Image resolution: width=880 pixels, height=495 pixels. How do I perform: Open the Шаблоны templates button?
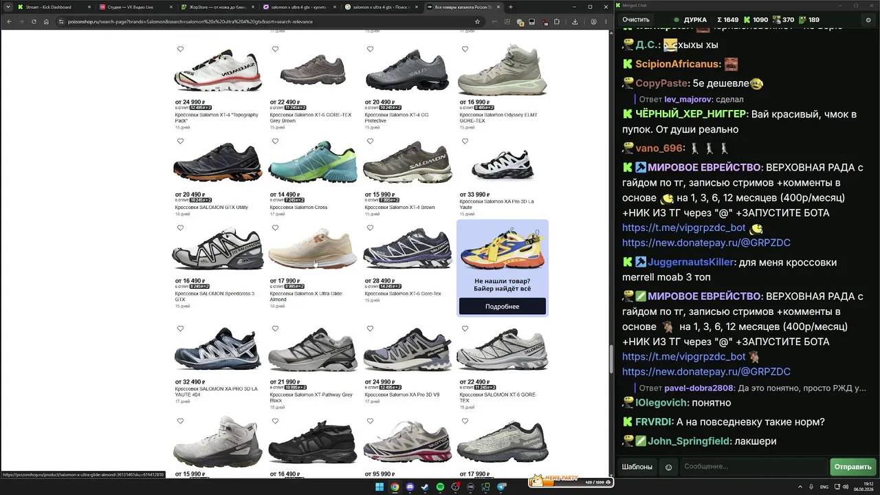coord(637,467)
